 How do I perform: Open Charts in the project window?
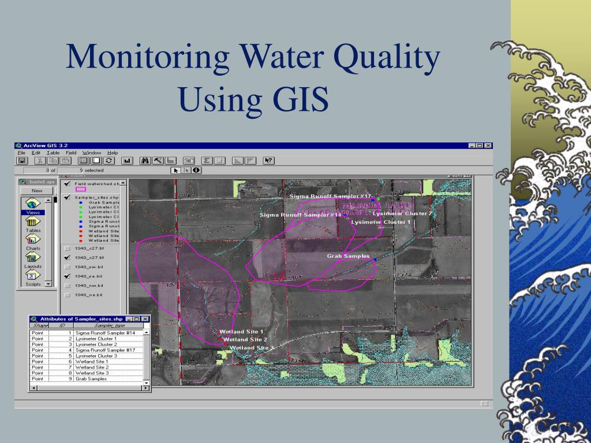[33, 243]
